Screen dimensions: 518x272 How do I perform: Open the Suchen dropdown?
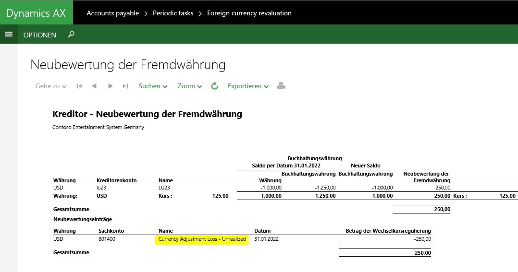pos(153,86)
